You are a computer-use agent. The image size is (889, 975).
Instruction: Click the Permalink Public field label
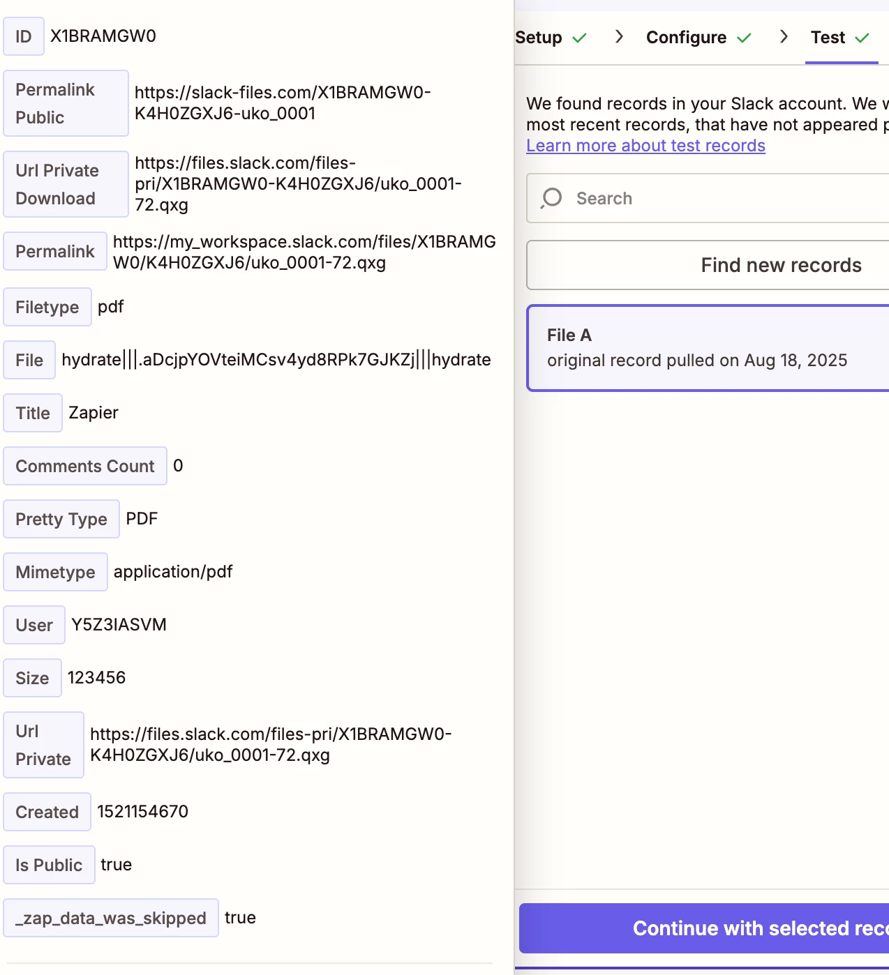(x=66, y=103)
